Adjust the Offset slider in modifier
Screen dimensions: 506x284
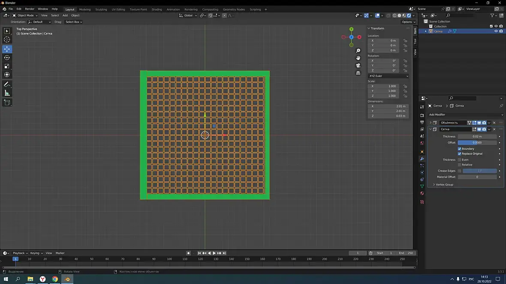coord(477,142)
